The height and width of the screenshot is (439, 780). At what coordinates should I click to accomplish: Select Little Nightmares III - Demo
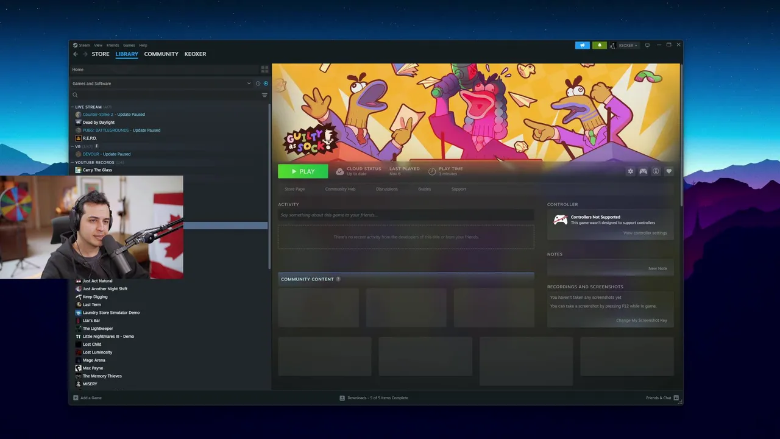(x=108, y=337)
